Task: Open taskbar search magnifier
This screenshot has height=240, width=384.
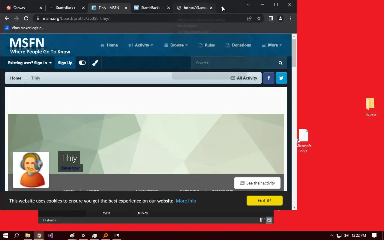Action: coord(16,235)
